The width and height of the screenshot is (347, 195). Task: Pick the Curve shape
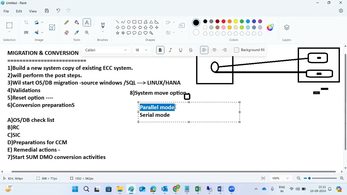(123, 22)
